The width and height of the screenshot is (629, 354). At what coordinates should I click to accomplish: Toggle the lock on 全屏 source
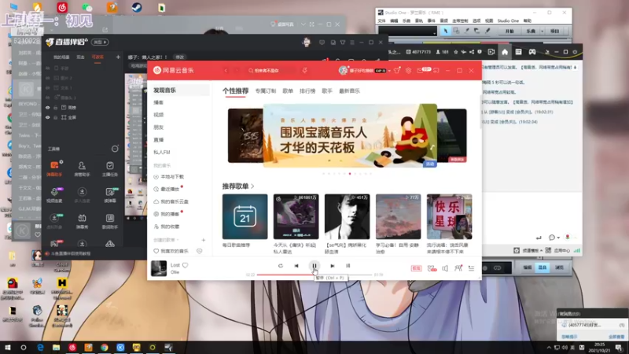pos(56,117)
